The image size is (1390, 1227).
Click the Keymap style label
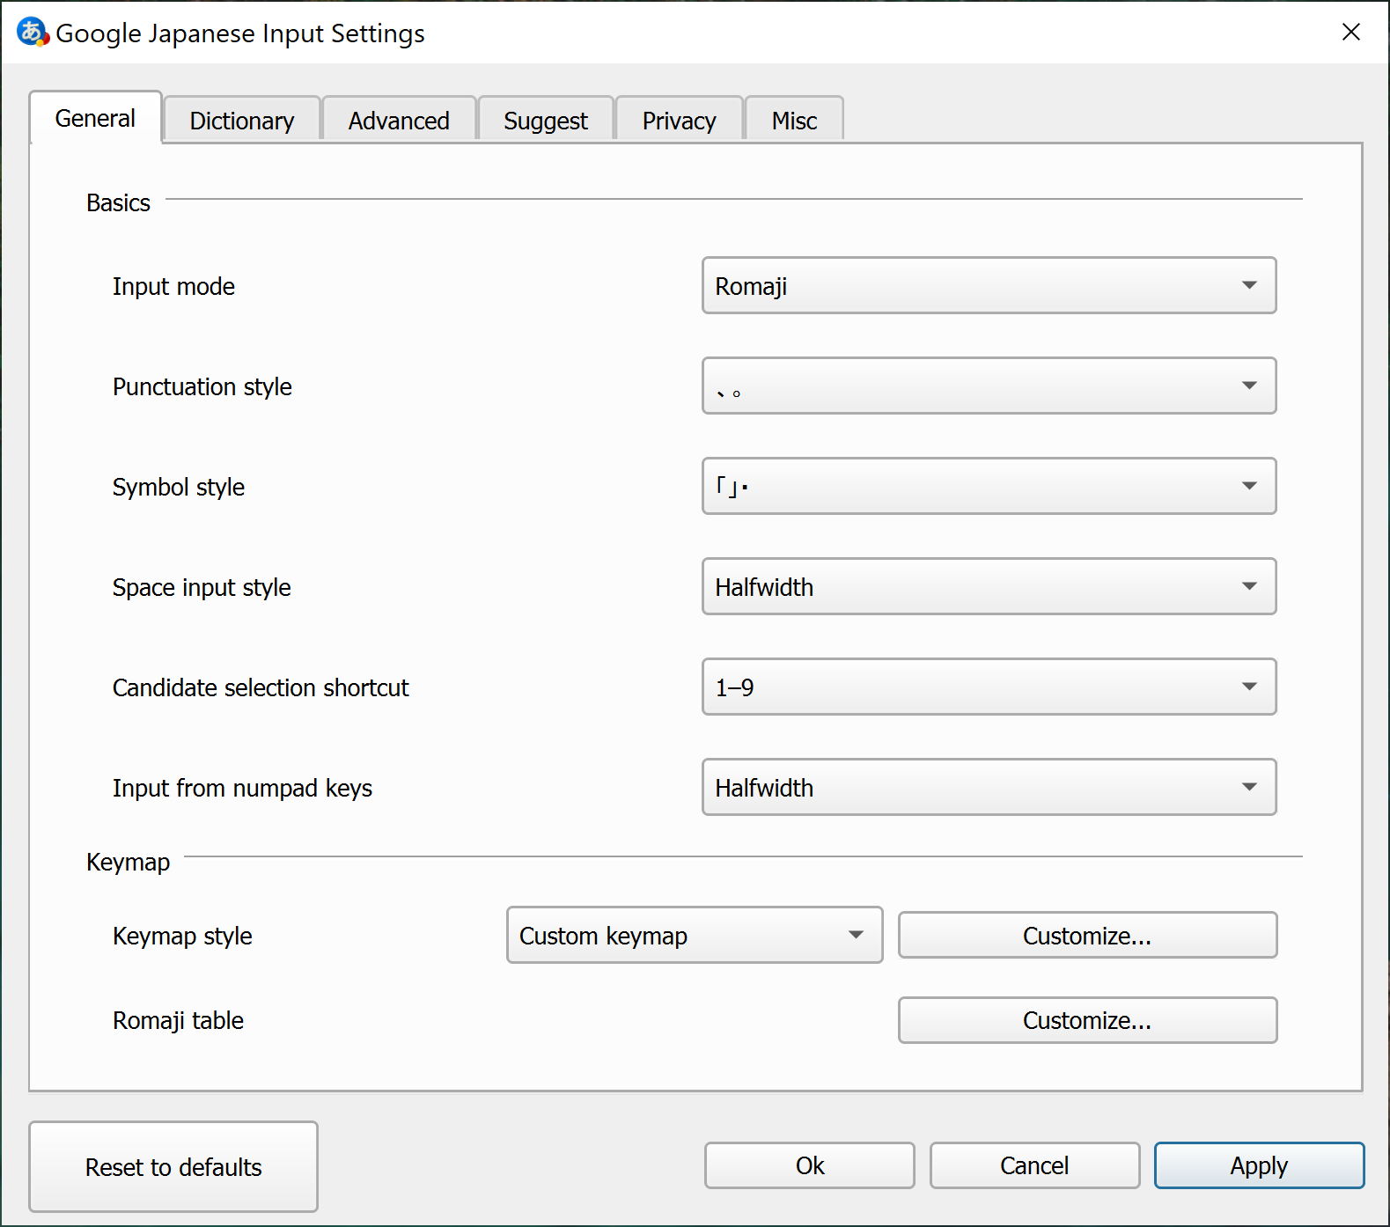182,937
